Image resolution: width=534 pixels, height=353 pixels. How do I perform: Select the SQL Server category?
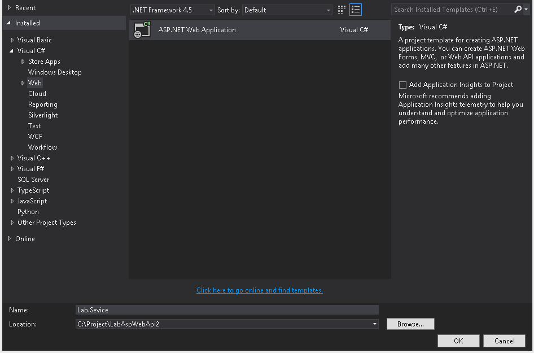[33, 180]
